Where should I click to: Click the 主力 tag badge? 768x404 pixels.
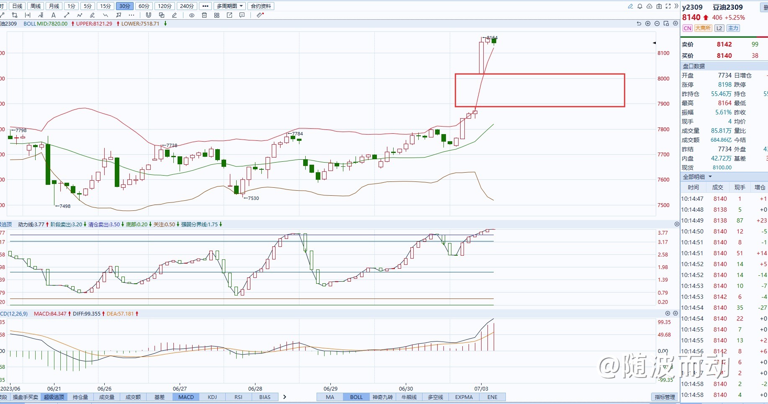[733, 28]
